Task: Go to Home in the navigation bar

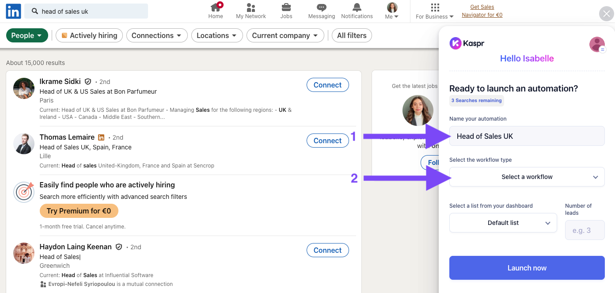Action: pos(216,11)
